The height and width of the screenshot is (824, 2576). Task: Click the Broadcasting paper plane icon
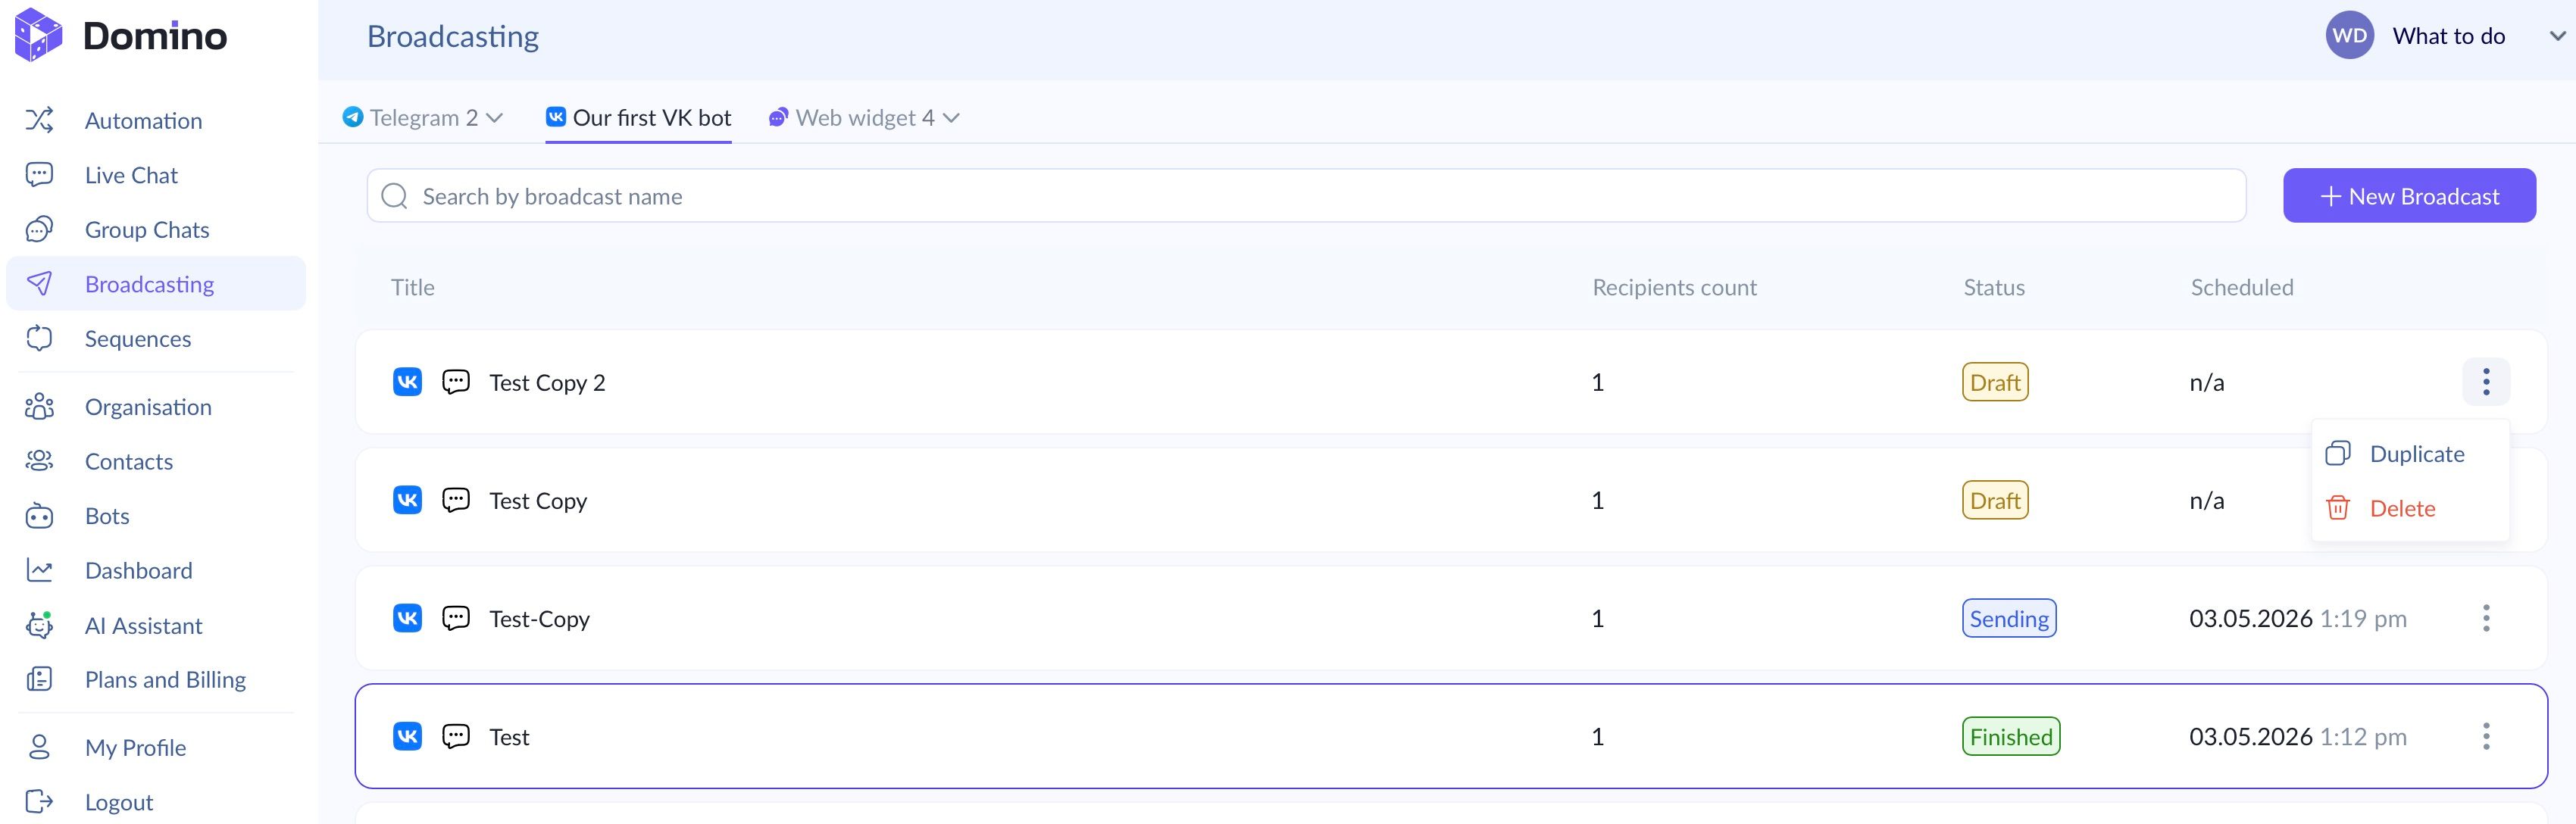click(x=39, y=284)
